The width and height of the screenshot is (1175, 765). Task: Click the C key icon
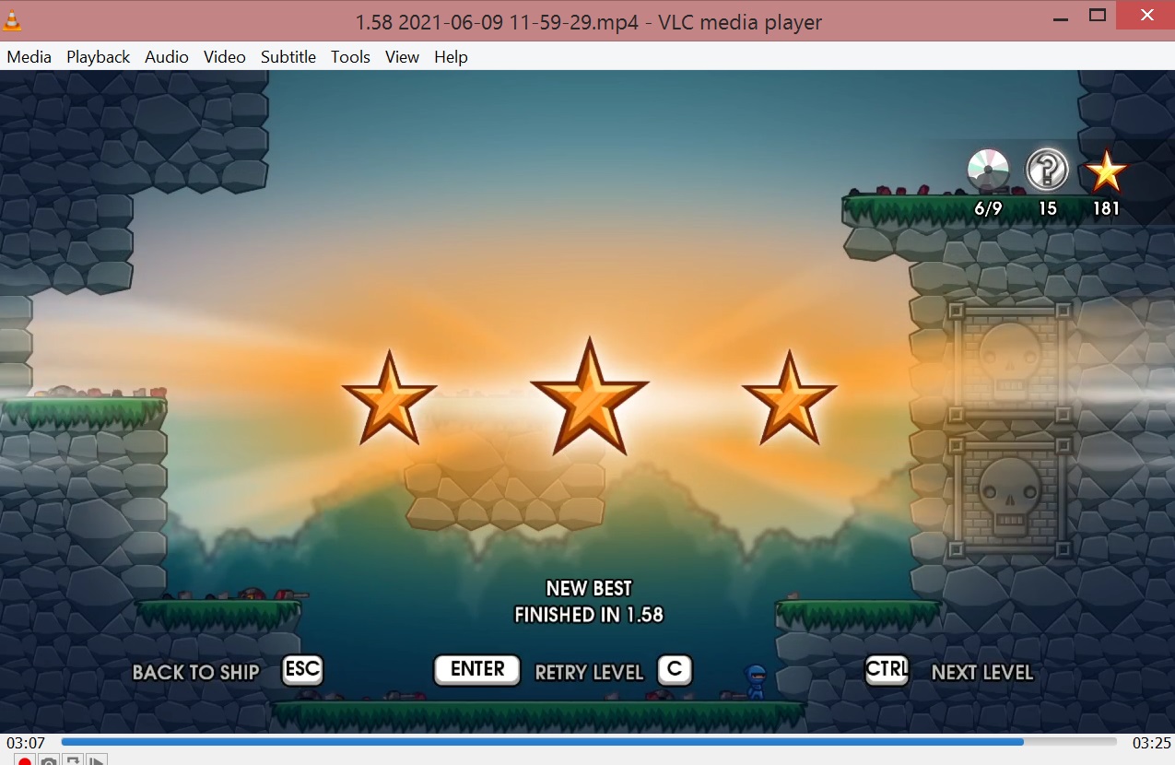tap(675, 670)
